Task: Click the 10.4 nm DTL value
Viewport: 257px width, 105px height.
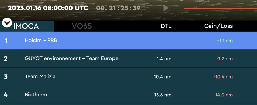Action: (162, 77)
